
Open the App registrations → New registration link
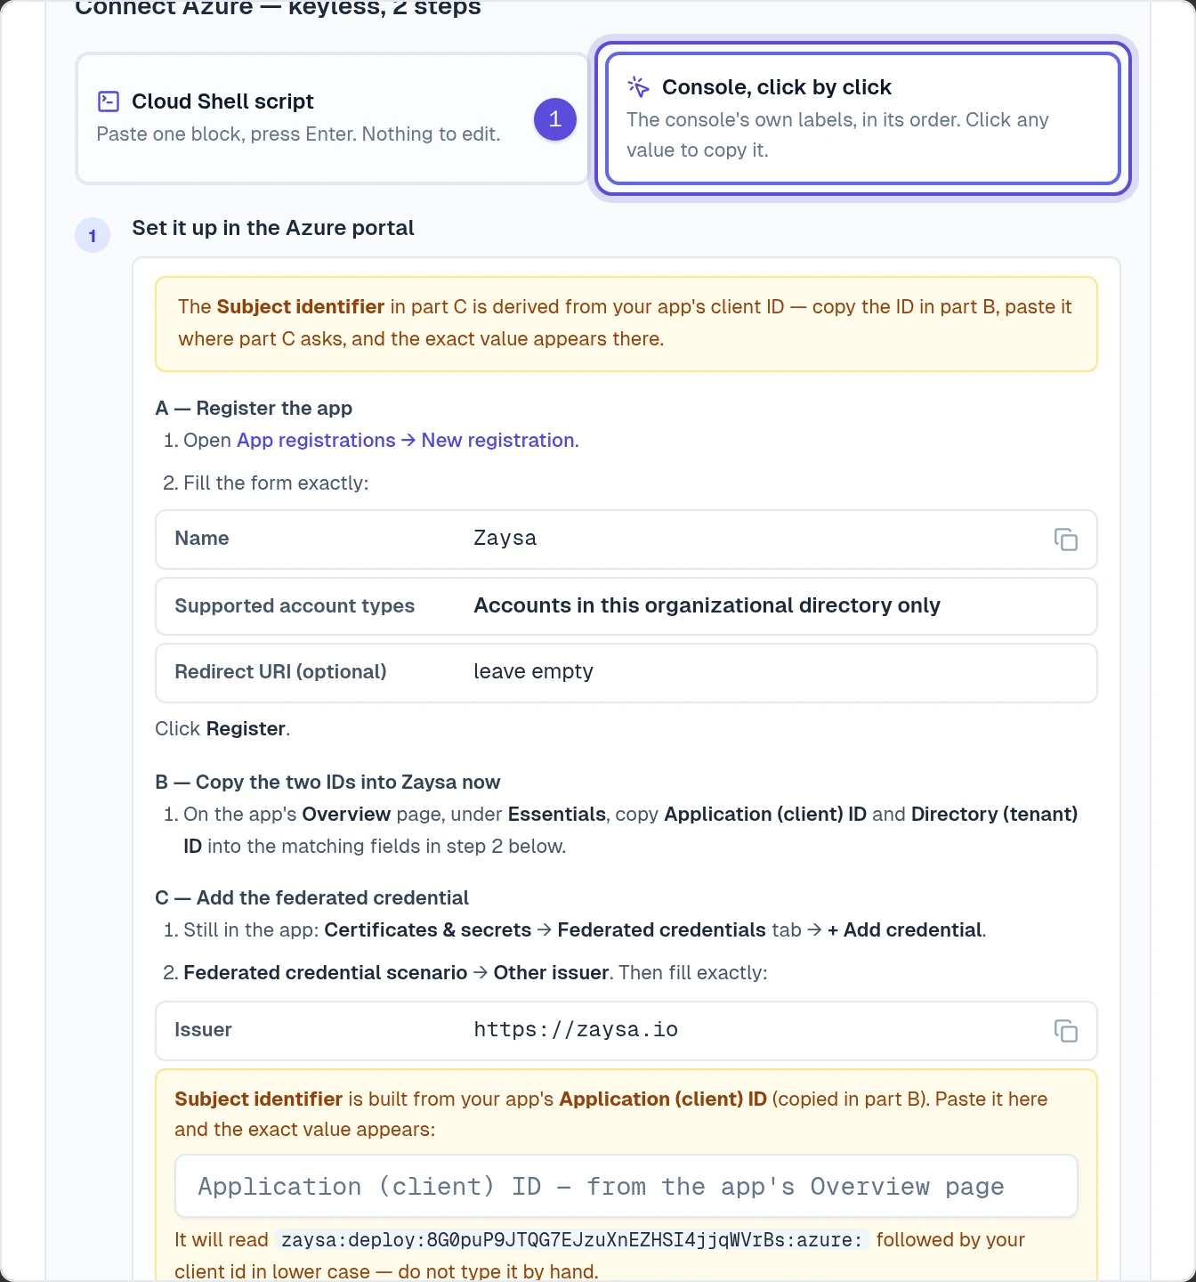point(406,440)
